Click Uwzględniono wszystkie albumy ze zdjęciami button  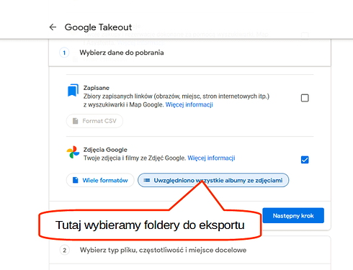pos(213,180)
